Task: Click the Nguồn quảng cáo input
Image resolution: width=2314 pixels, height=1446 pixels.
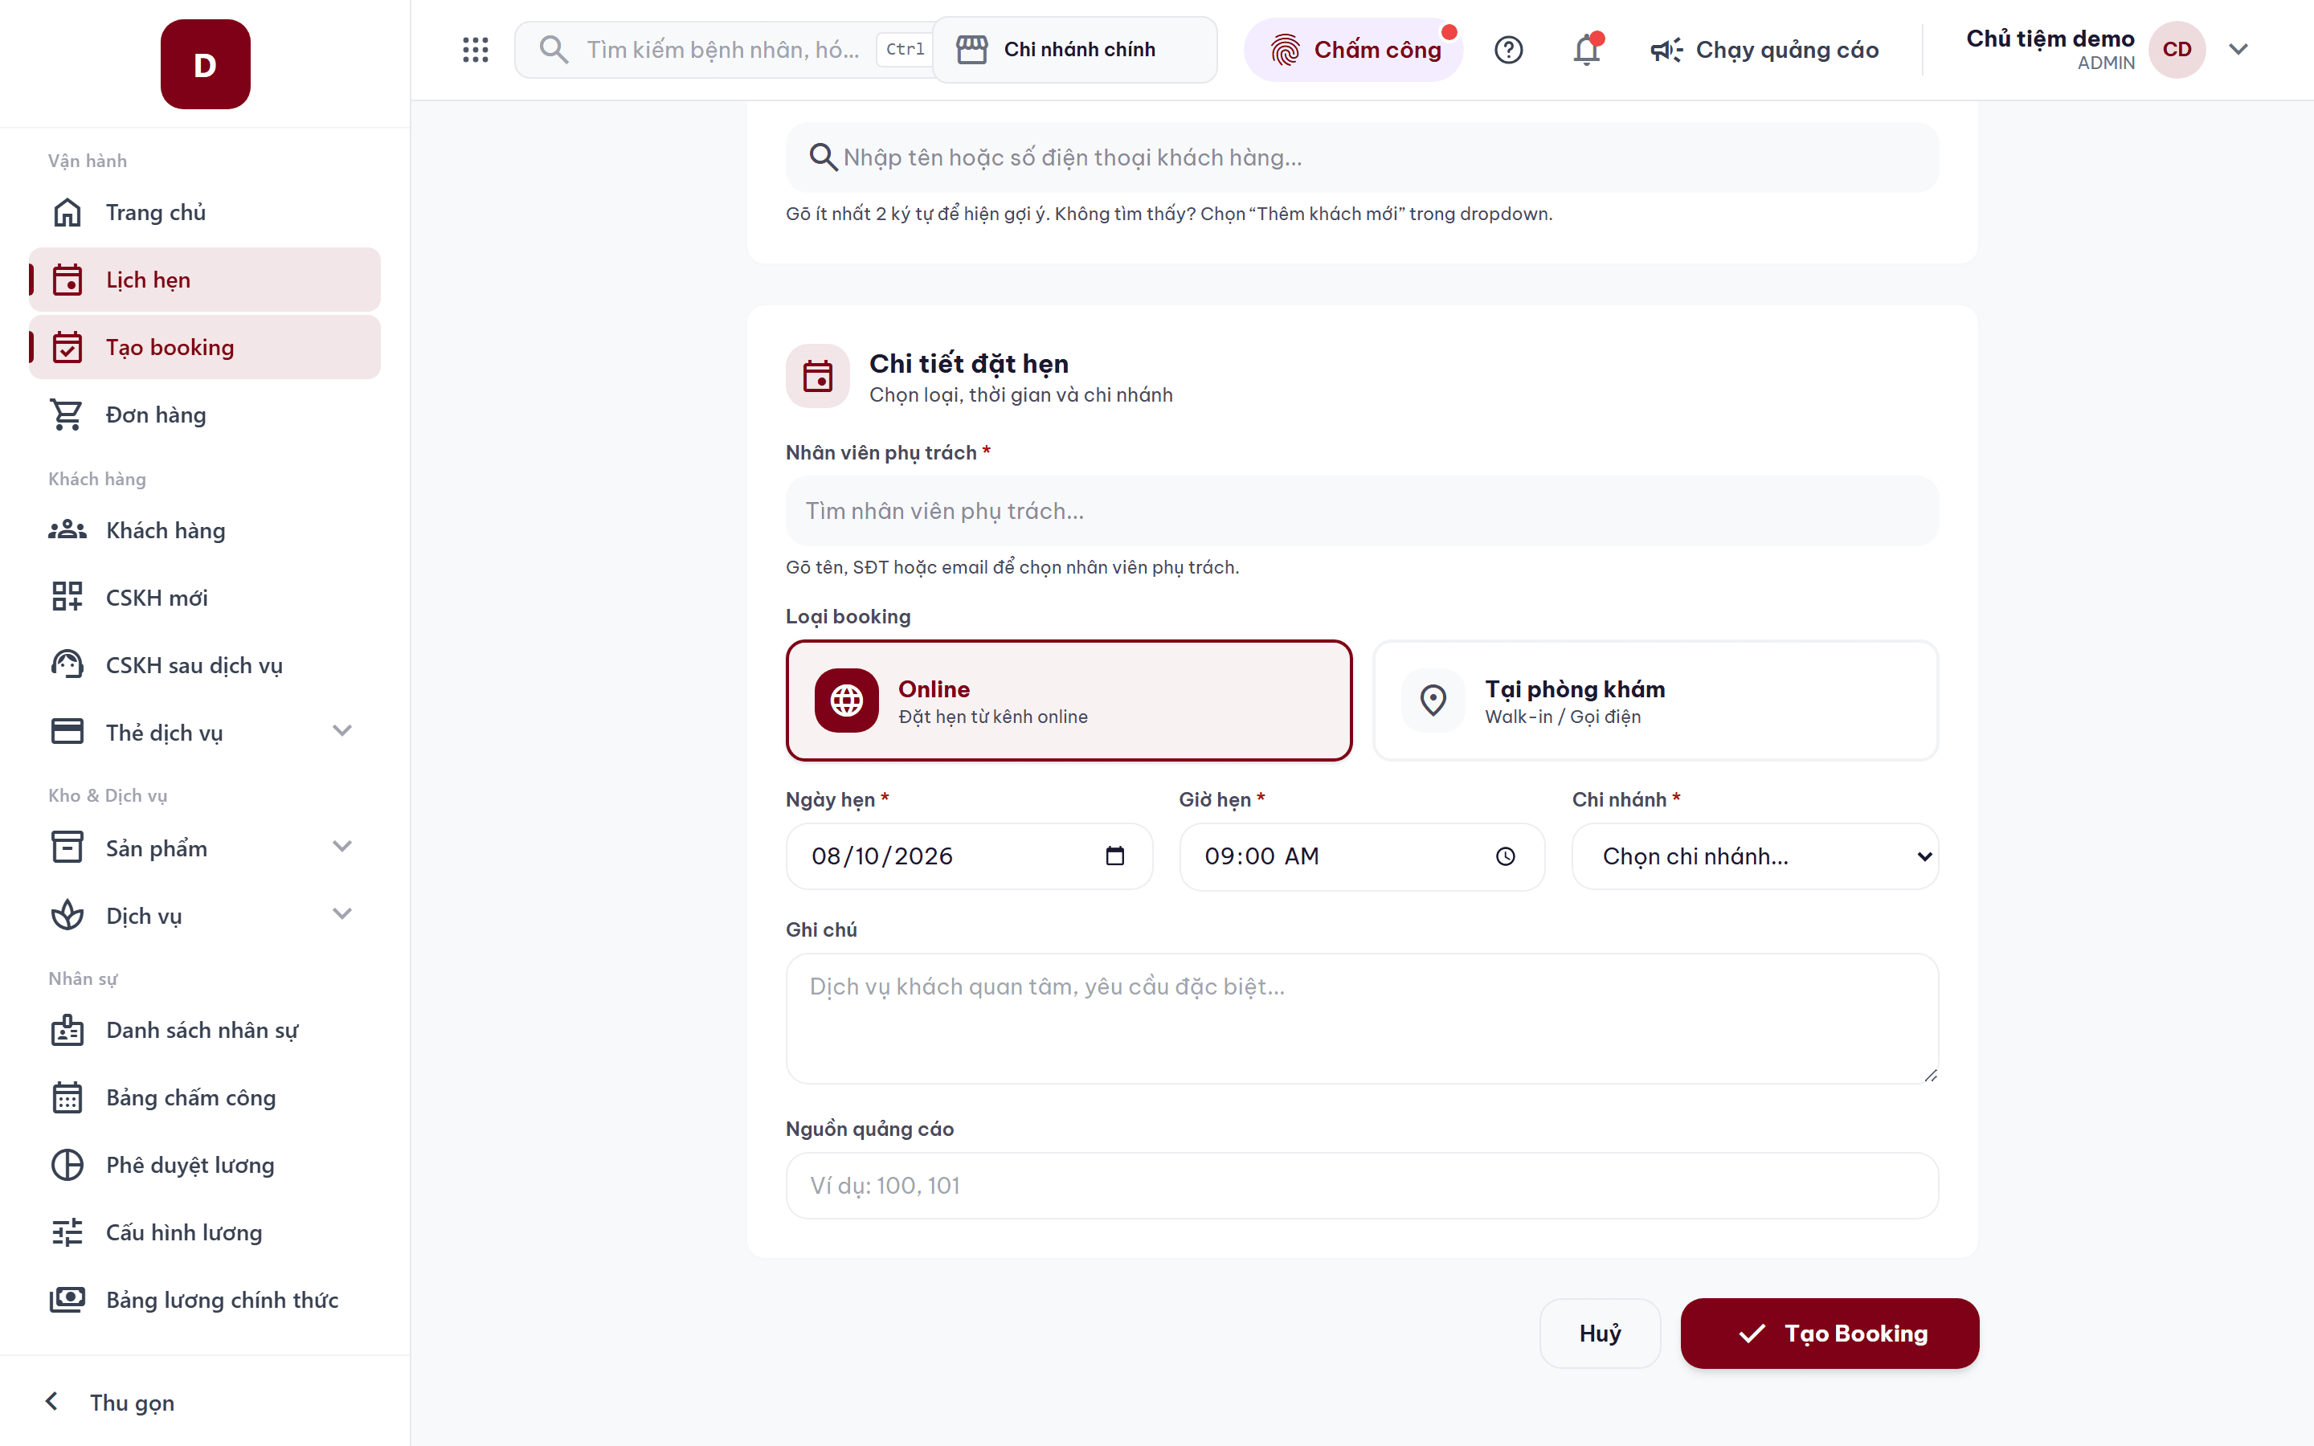Action: 1362,1186
